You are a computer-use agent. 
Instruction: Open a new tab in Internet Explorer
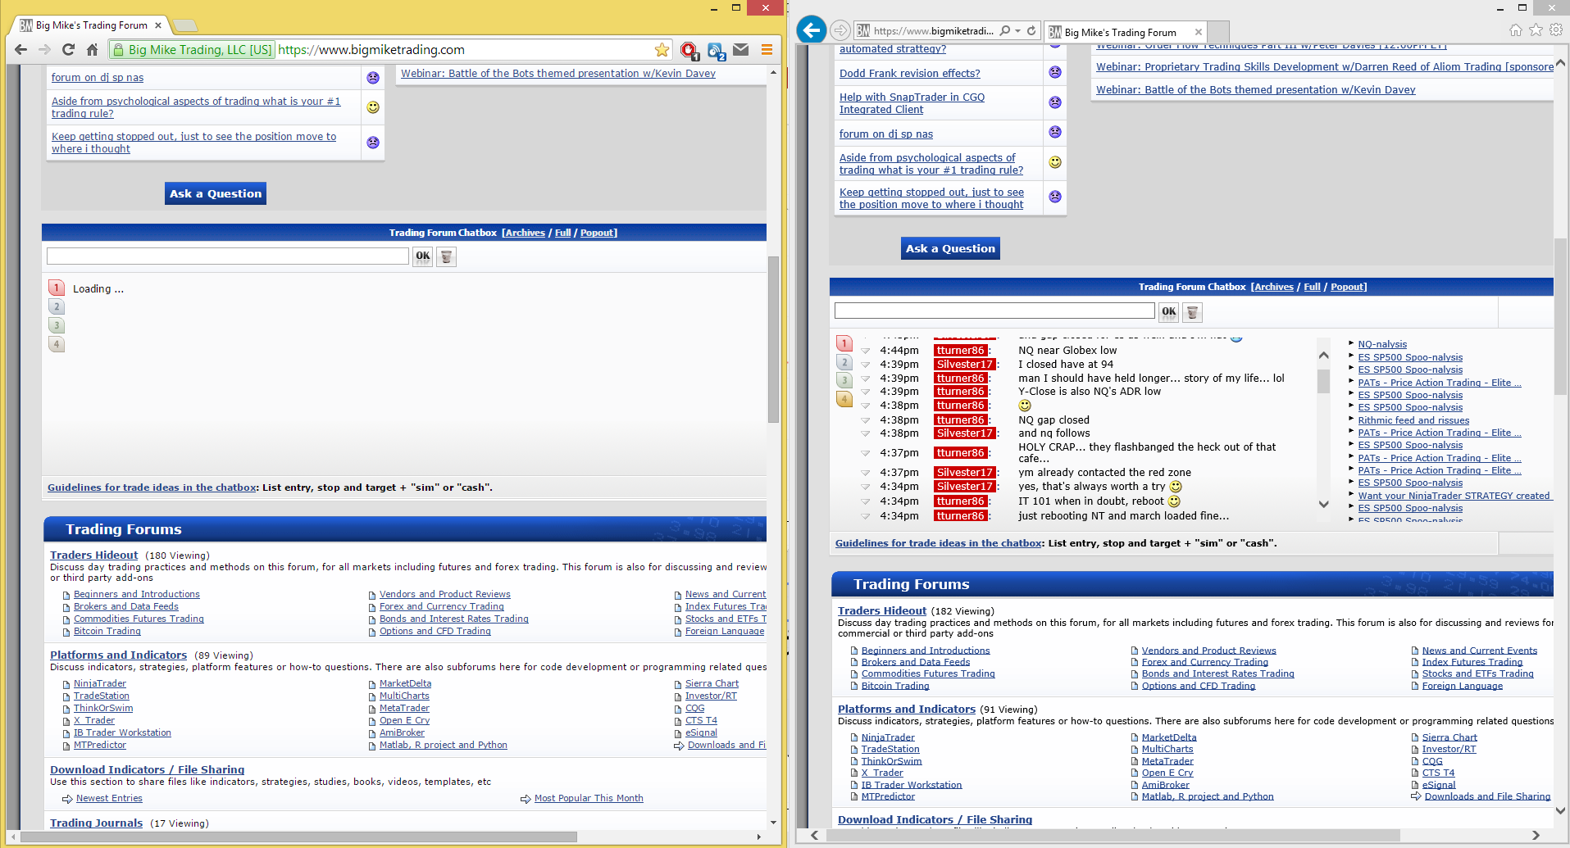(1219, 32)
